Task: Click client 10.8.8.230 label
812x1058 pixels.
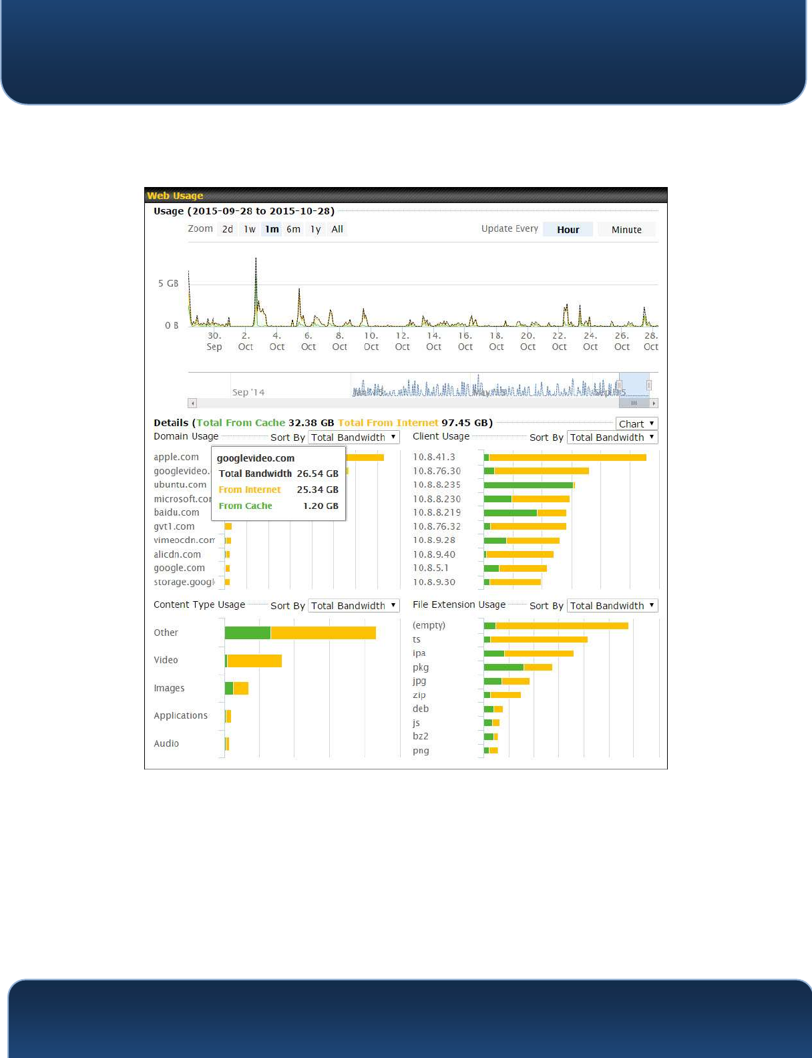Action: tap(437, 499)
